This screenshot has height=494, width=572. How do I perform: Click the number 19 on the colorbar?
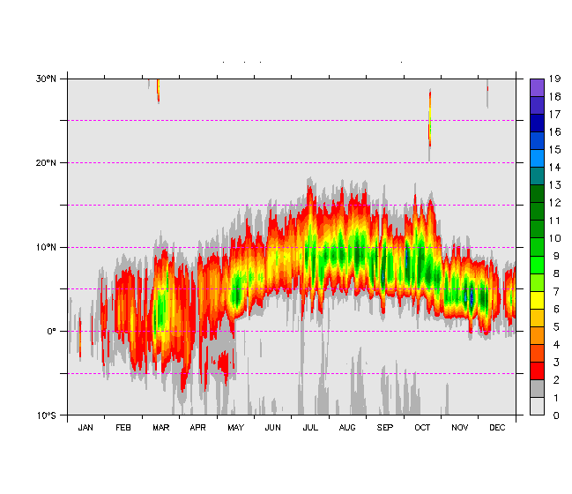(554, 79)
